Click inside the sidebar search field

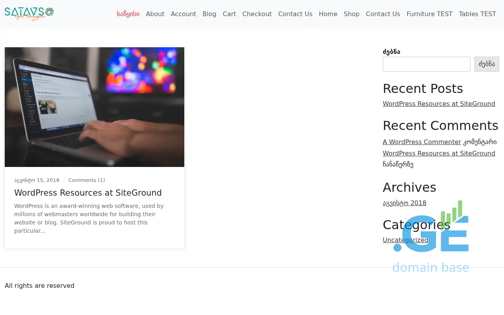[x=426, y=64]
